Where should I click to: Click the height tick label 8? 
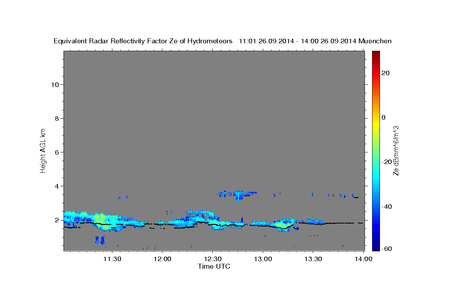click(x=58, y=118)
